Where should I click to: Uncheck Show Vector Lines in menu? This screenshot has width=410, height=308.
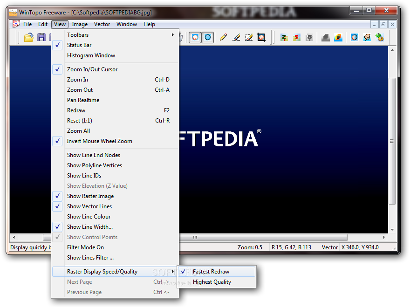pos(115,206)
